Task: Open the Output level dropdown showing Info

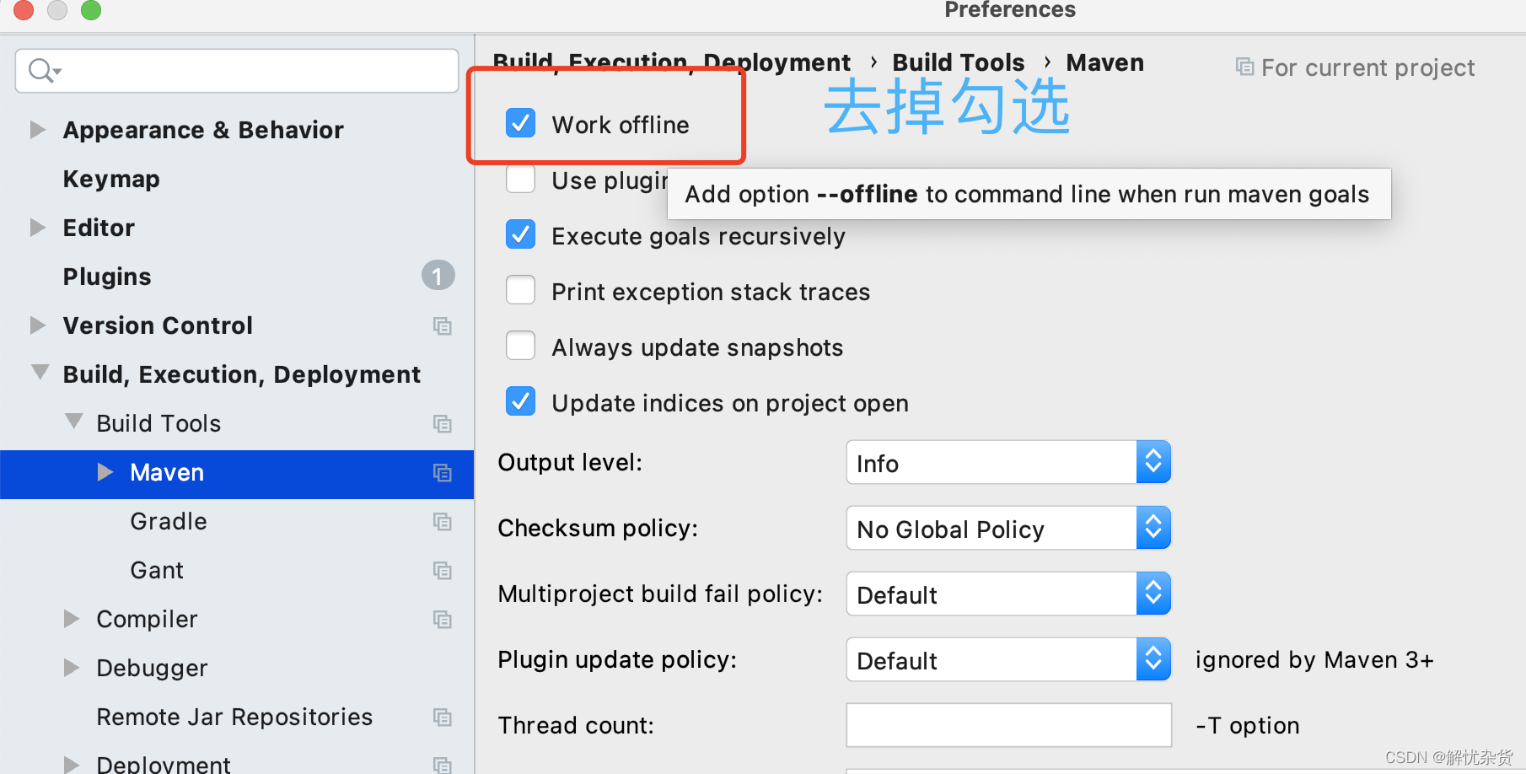Action: [x=1153, y=462]
